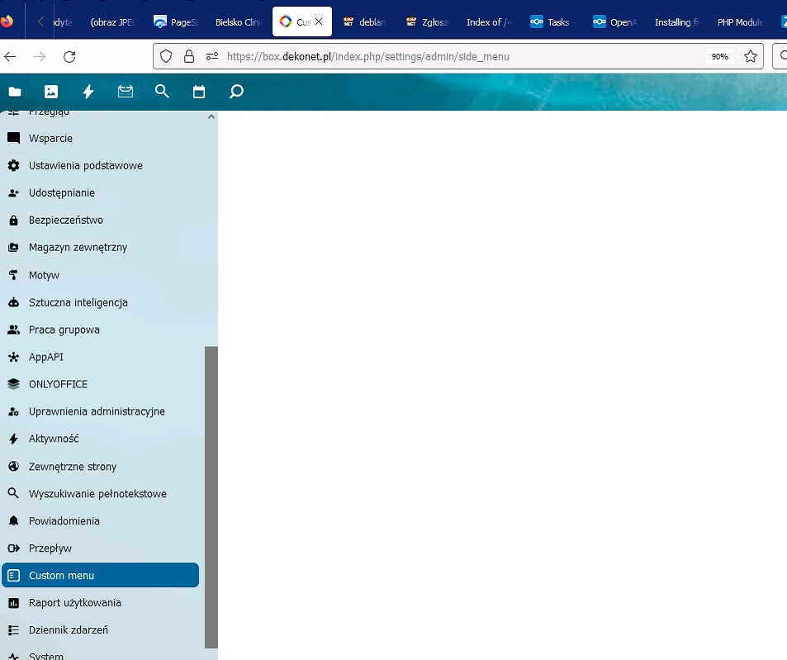The height and width of the screenshot is (660, 787).
Task: Open Sztuczna inteligencja settings
Action: coord(78,302)
